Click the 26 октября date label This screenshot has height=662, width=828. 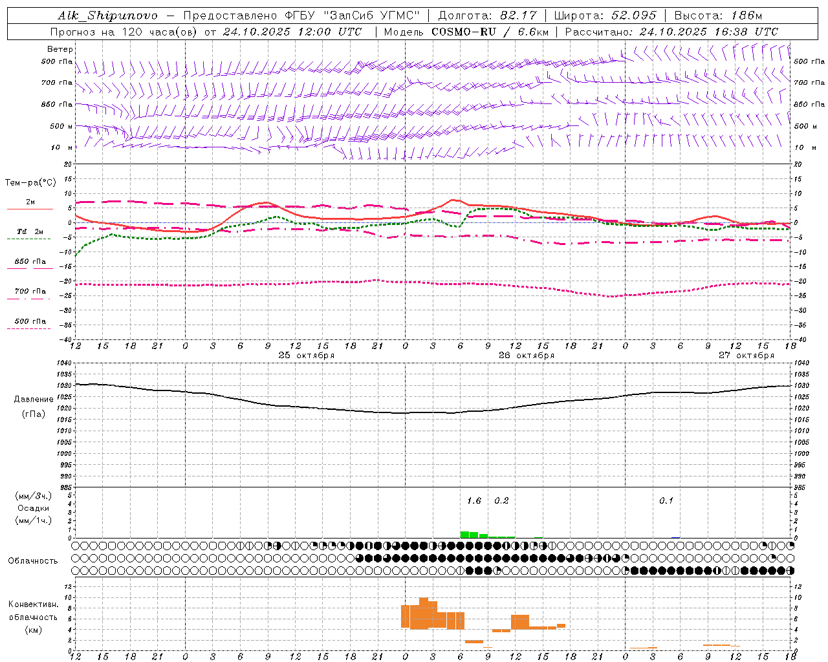(527, 356)
